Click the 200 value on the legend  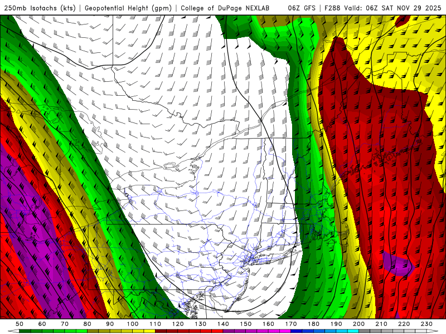[x=358, y=324]
